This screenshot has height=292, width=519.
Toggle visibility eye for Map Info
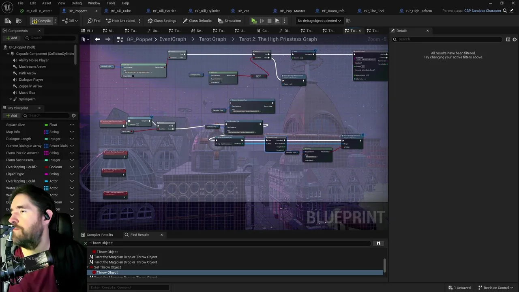(72, 132)
